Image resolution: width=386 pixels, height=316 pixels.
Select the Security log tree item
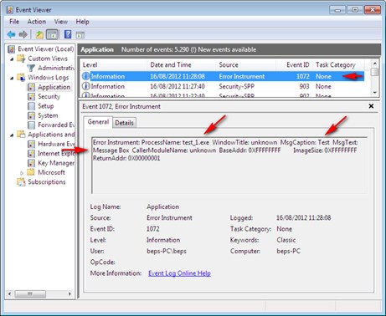(x=49, y=97)
